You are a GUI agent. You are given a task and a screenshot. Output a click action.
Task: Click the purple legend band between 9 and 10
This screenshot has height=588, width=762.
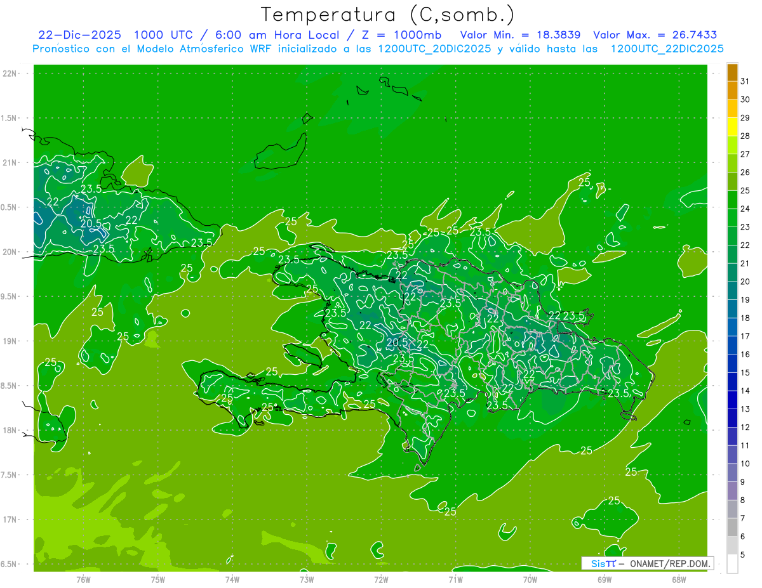tap(732, 473)
